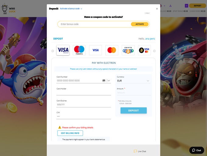The width and height of the screenshot is (207, 156).
Task: Click the Wiki Luck logo
Action: 8,9
